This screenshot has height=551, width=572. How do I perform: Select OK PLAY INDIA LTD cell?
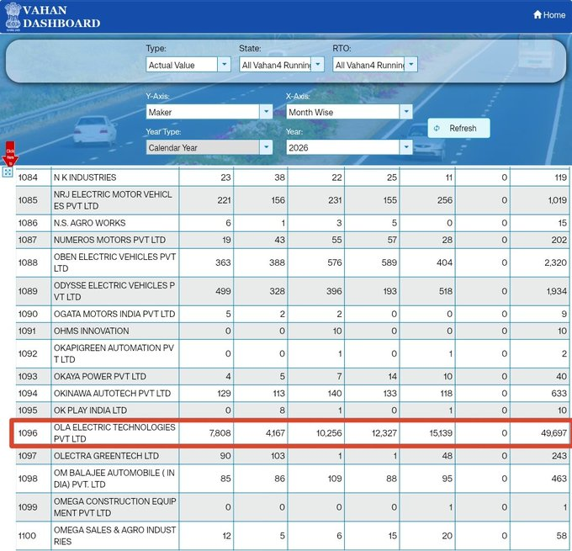(x=115, y=411)
